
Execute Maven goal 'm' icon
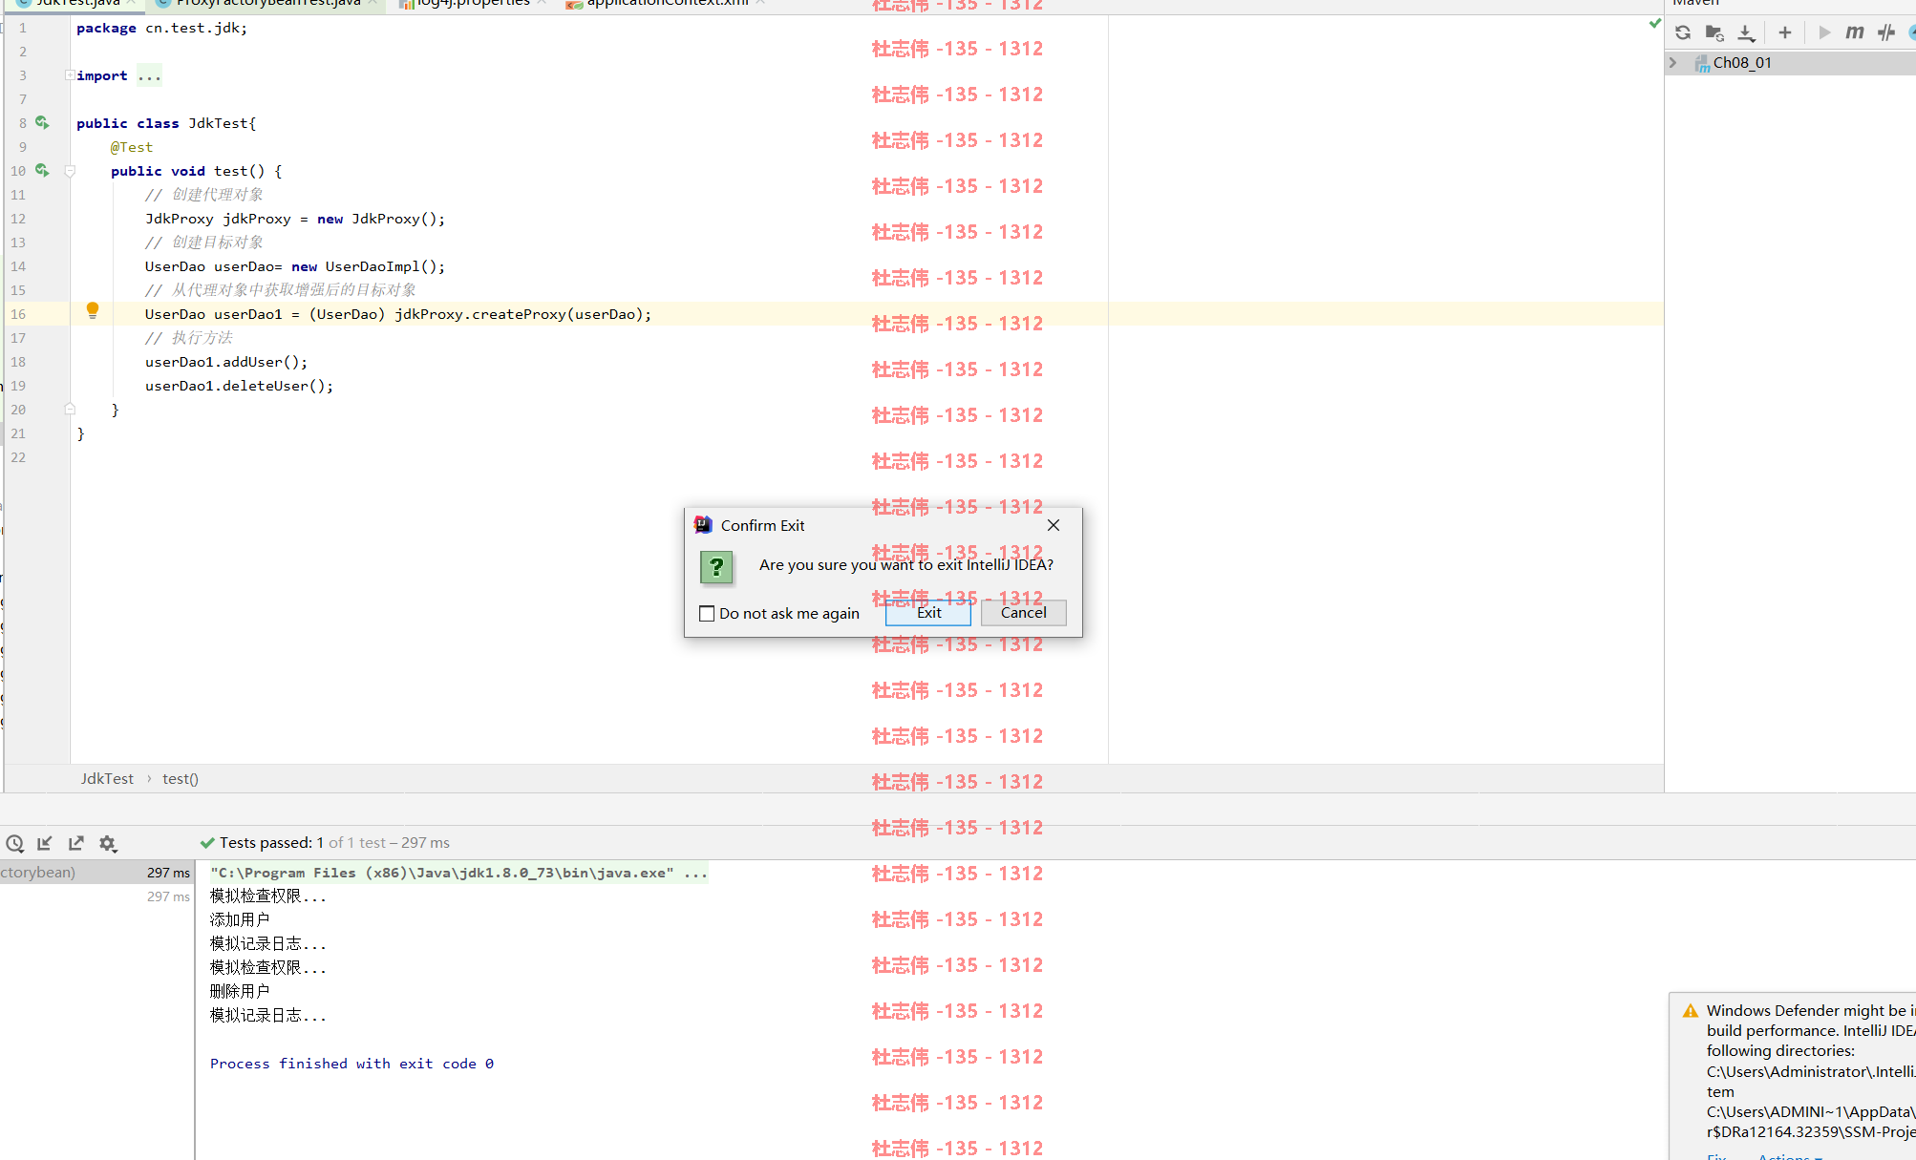[x=1855, y=32]
